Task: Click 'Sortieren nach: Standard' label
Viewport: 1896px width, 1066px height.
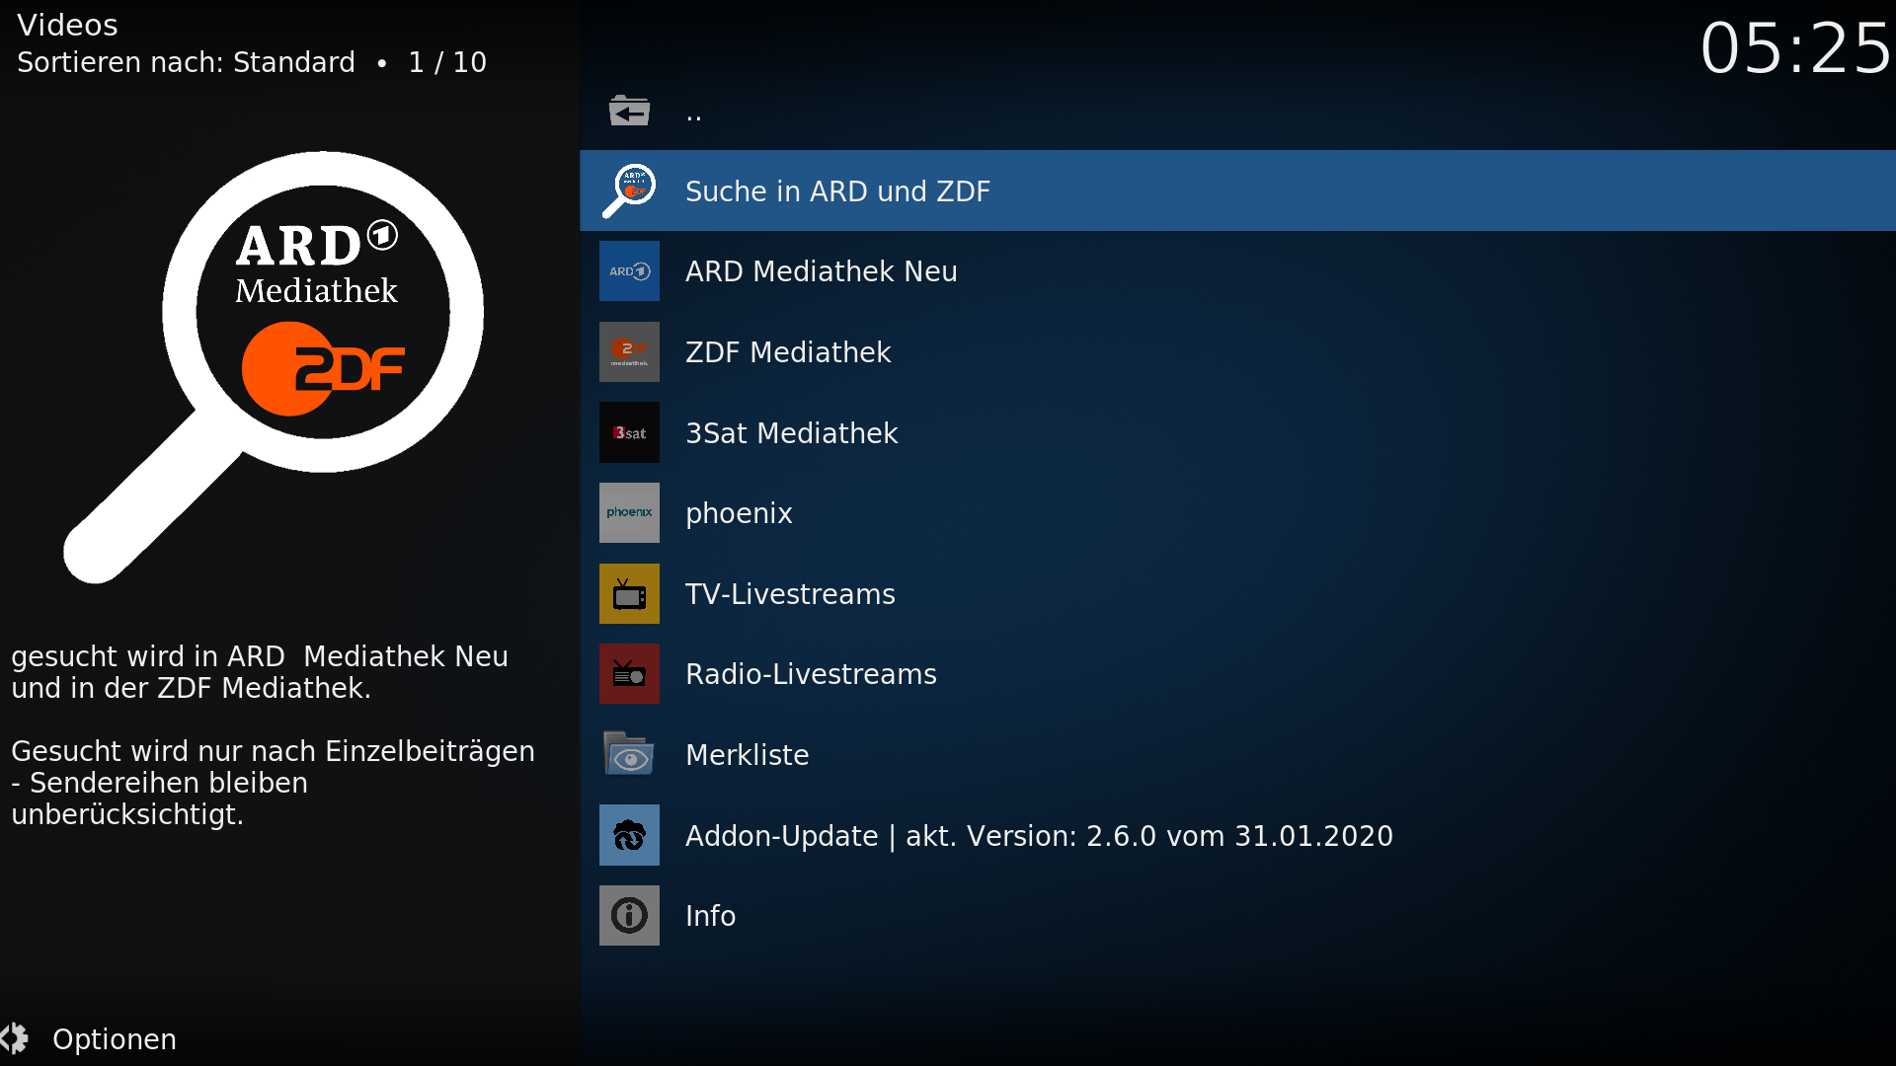Action: pyautogui.click(x=186, y=62)
